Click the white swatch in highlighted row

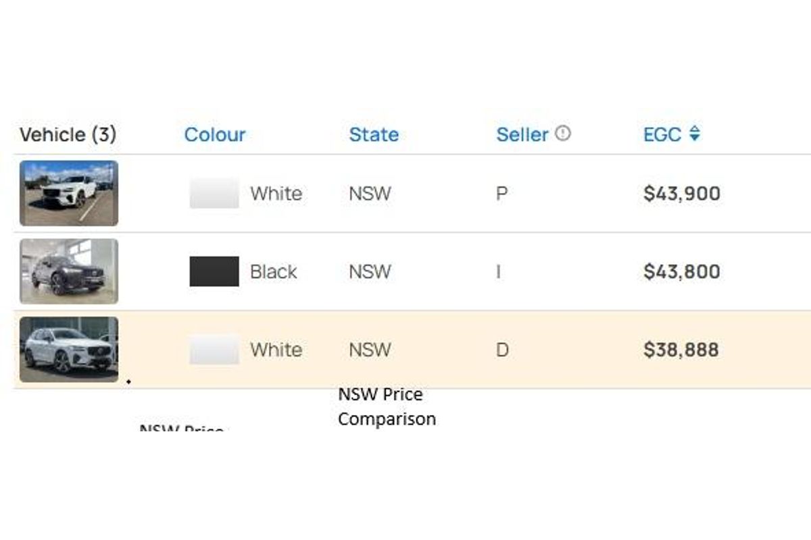[x=214, y=350]
